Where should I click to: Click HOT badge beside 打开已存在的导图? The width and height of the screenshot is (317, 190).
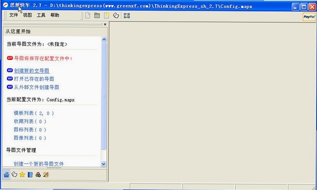point(10,78)
